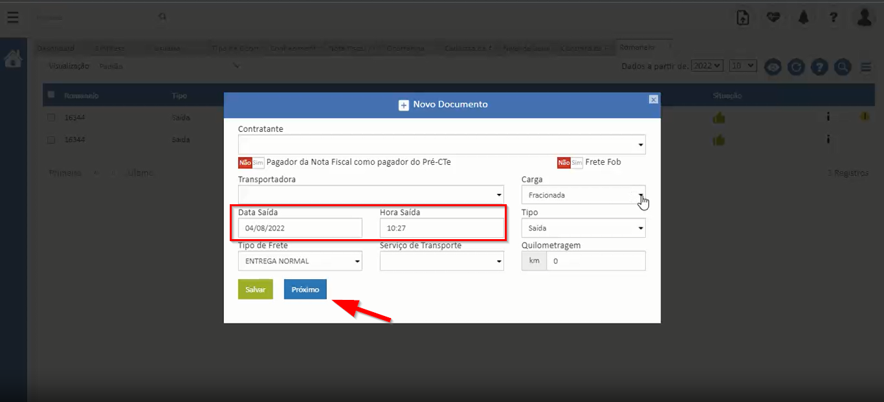Open the Transportadora dropdown
Screen dimensions: 884x402
pyautogui.click(x=370, y=195)
